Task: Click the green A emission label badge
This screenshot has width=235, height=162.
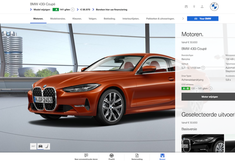Action: tap(56, 9)
